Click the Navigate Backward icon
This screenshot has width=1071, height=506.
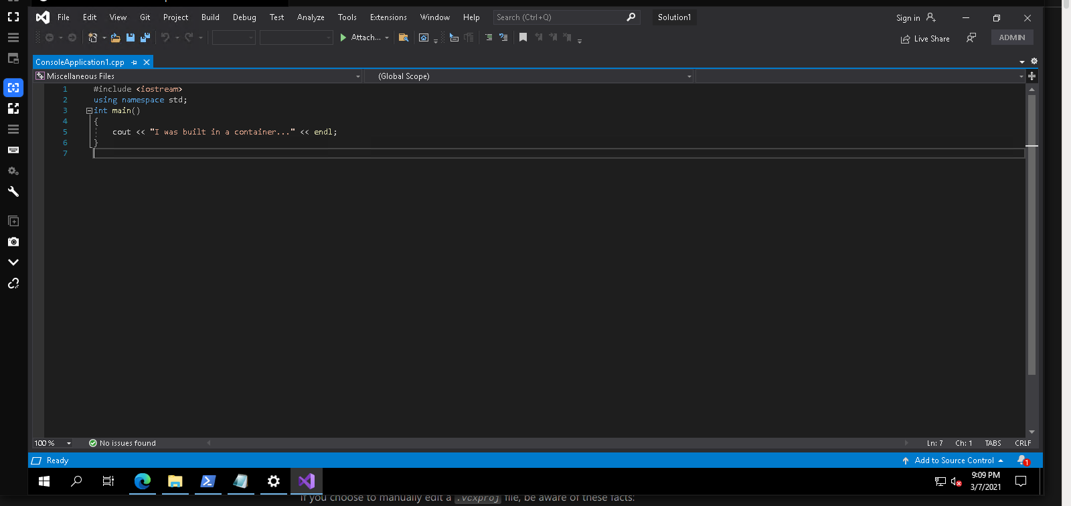point(50,37)
